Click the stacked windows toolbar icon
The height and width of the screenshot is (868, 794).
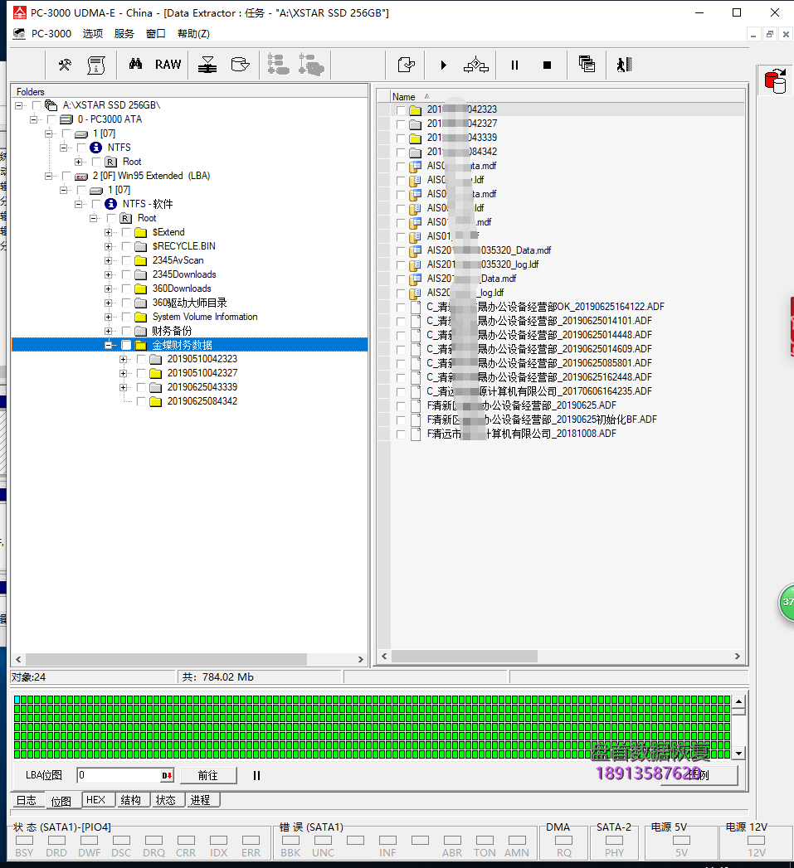coord(587,64)
